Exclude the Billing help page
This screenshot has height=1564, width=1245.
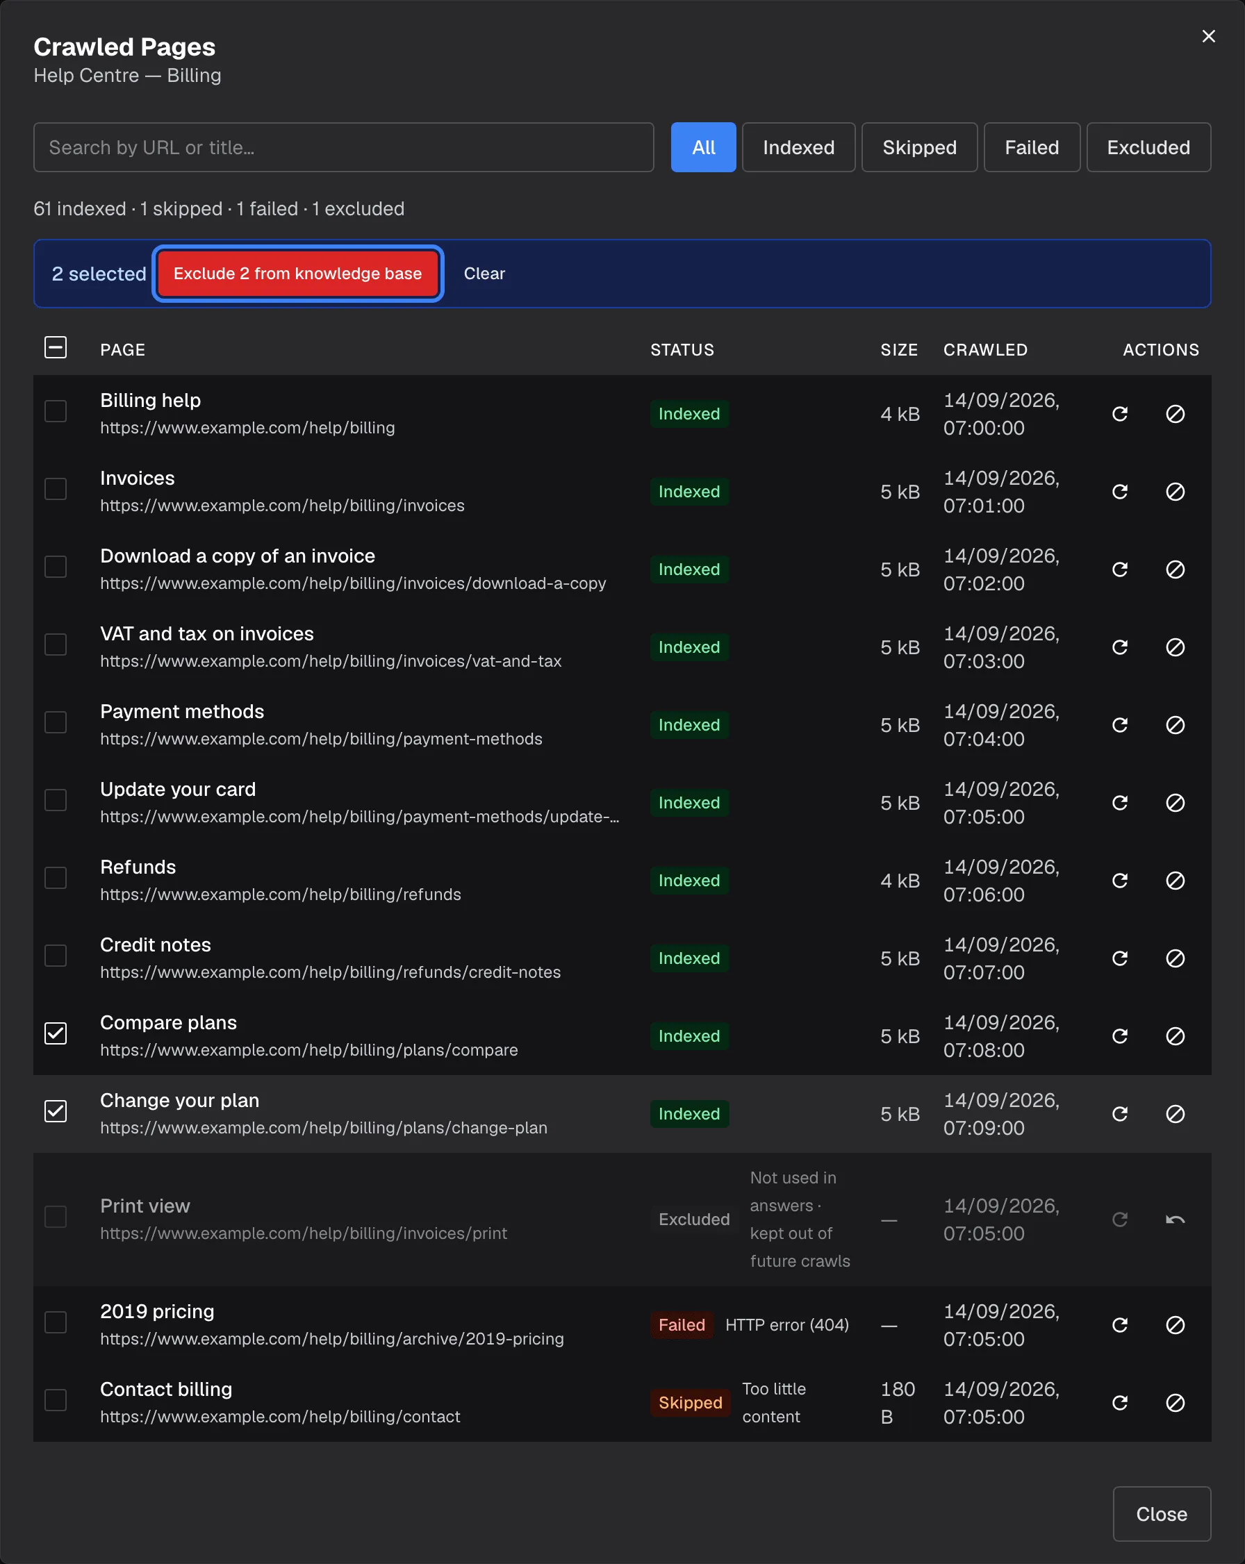tap(1175, 413)
